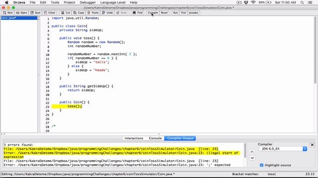Click the Open file toolbar button
Screen dimensions: 318x178
pyautogui.click(x=21, y=13)
